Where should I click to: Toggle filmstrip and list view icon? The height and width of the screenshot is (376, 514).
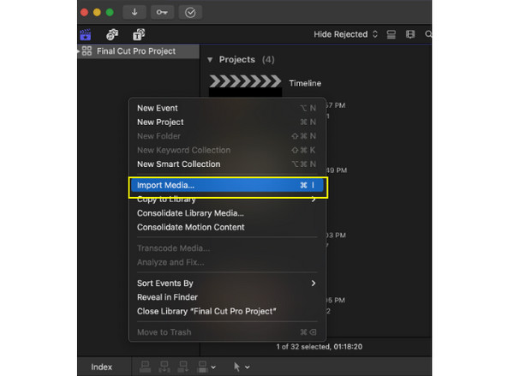tap(410, 34)
